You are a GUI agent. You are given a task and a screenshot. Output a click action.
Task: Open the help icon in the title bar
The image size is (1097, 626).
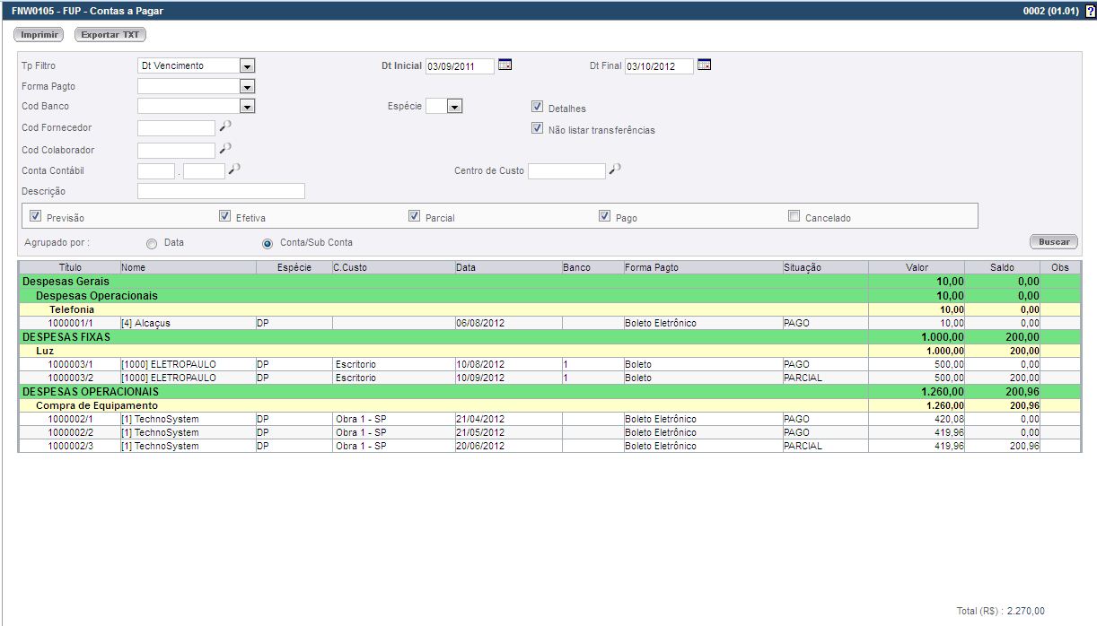click(1089, 10)
